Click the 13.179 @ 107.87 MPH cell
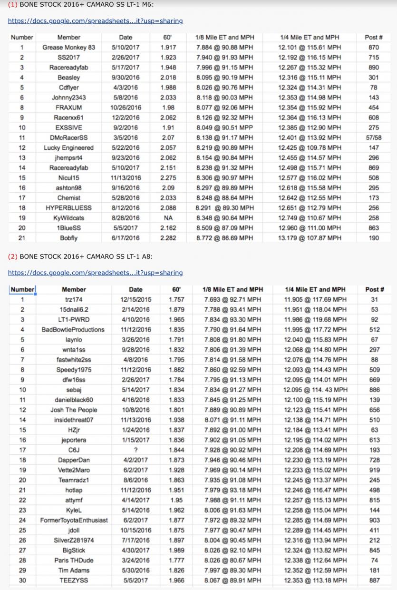 (310, 238)
